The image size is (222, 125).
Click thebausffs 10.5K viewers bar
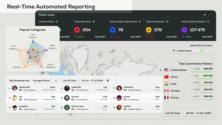point(48,90)
